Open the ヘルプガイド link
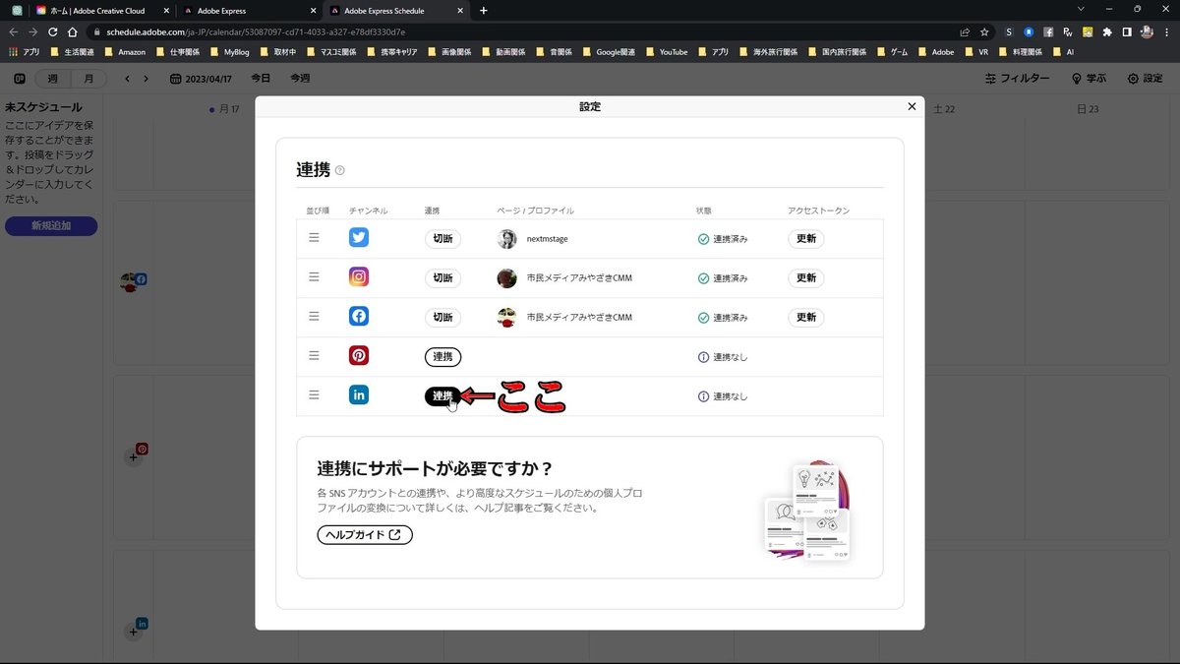The image size is (1180, 664). click(365, 535)
